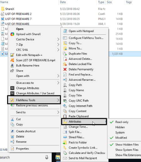Click the Pack to Folder icon

point(65,143)
